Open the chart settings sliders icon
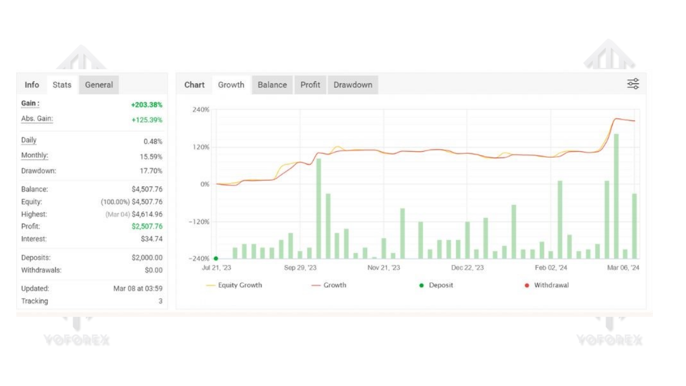The width and height of the screenshot is (686, 386). tap(633, 84)
